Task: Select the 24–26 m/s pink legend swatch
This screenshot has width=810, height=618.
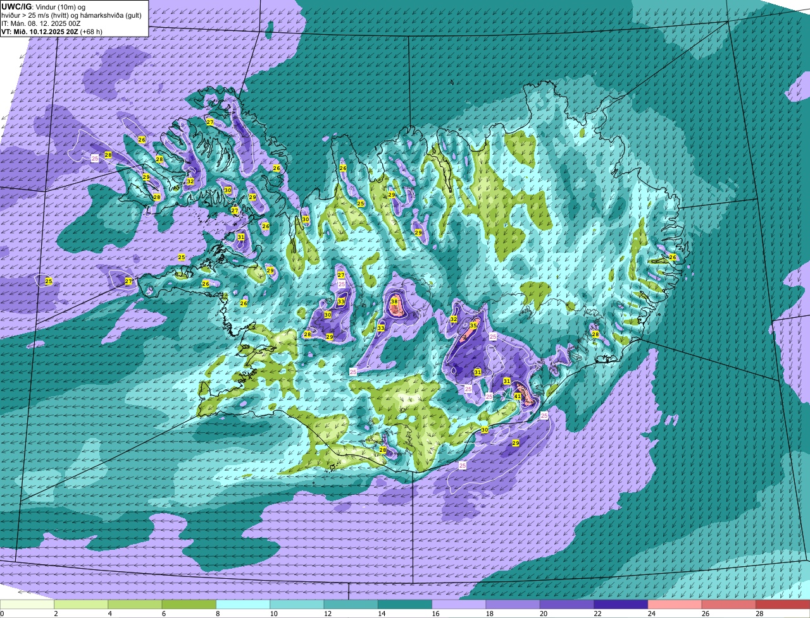Action: pyautogui.click(x=675, y=604)
